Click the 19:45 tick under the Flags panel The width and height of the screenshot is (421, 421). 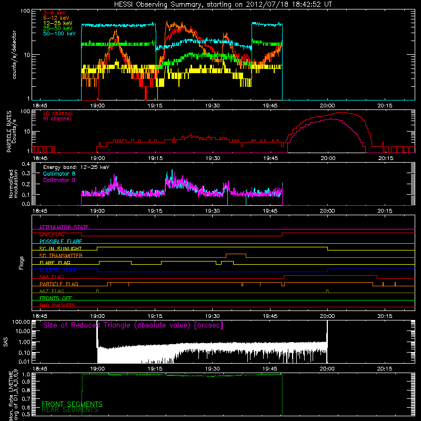coord(270,316)
